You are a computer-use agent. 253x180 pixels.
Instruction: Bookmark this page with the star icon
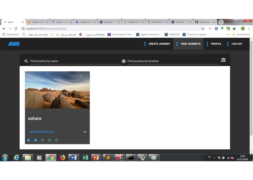click(202, 28)
